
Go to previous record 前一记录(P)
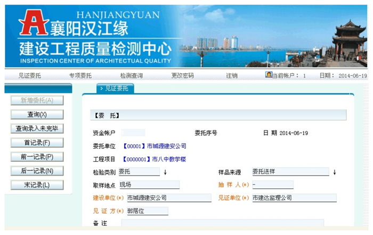[x=37, y=157]
